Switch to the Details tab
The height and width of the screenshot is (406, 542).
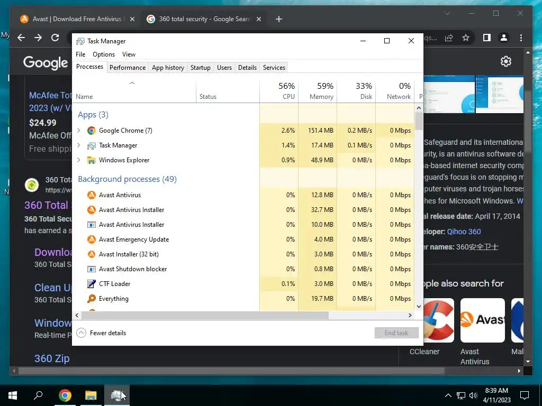coord(248,68)
